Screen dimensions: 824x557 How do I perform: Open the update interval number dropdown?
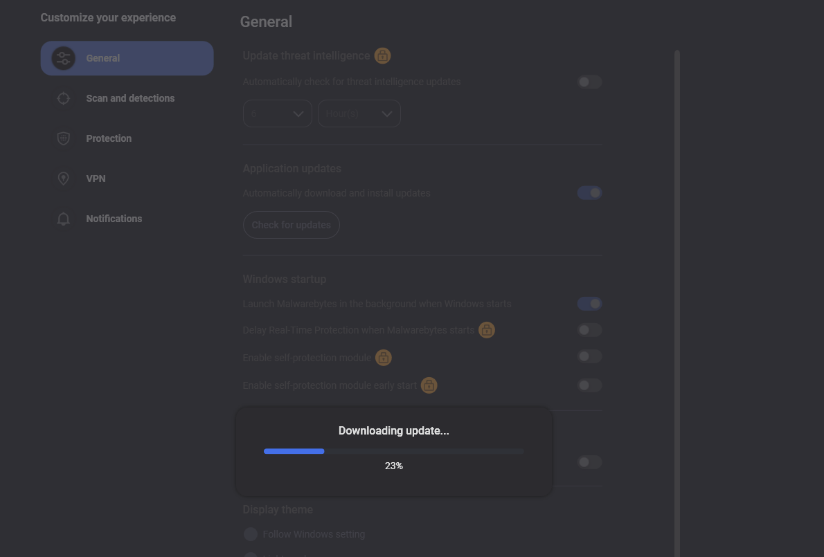tap(278, 113)
